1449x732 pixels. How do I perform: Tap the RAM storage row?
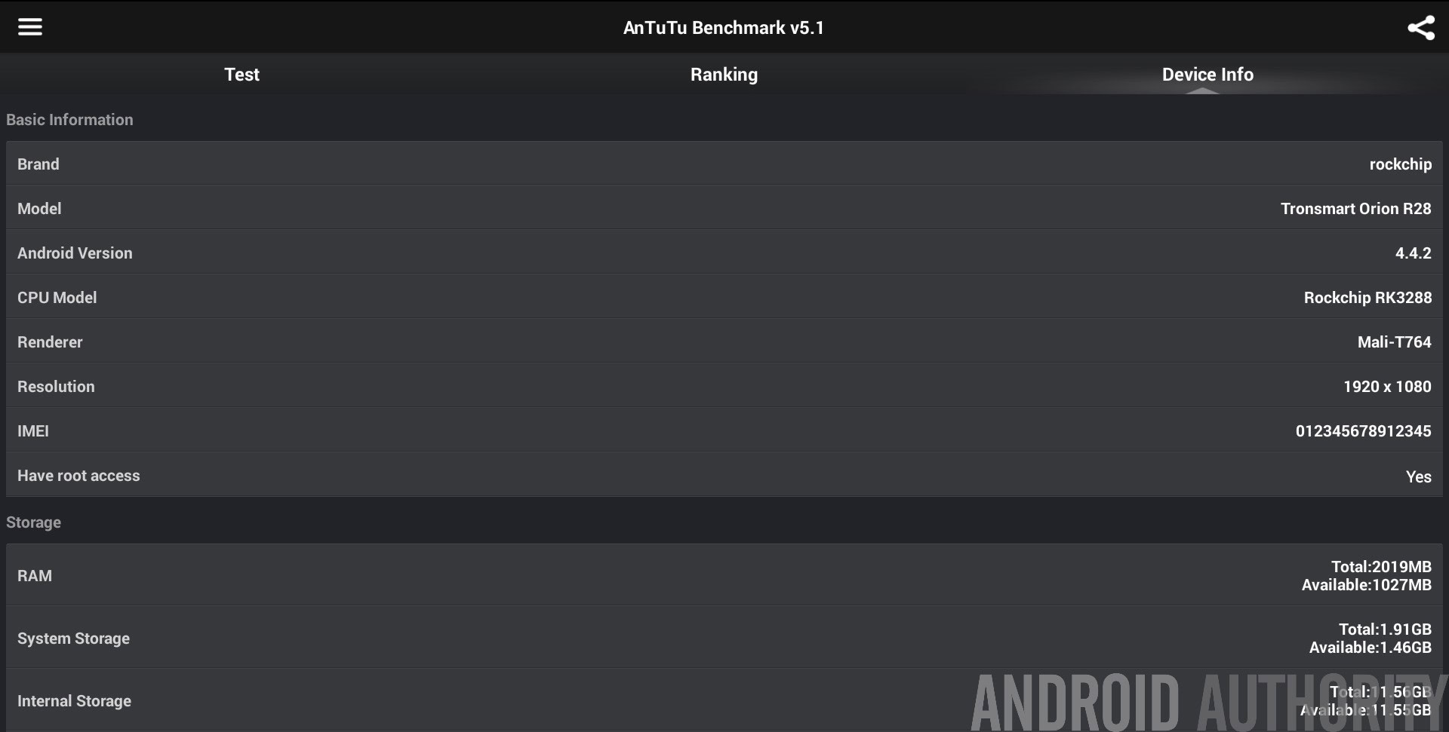724,575
